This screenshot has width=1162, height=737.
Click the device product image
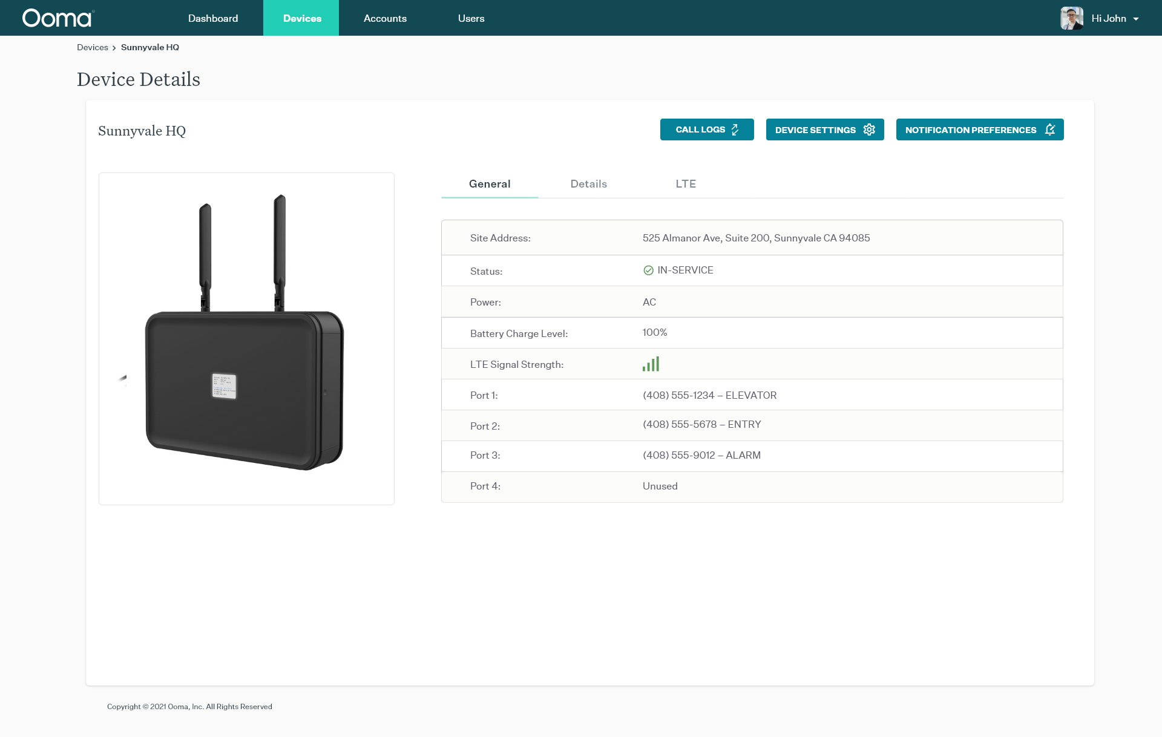(x=246, y=339)
